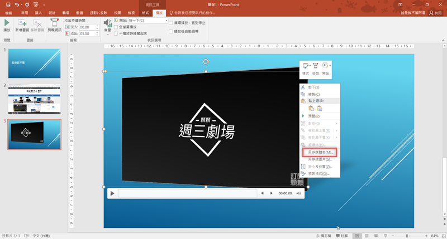Select slide 1 thumbnail
This screenshot has width=447, height=239.
34,64
